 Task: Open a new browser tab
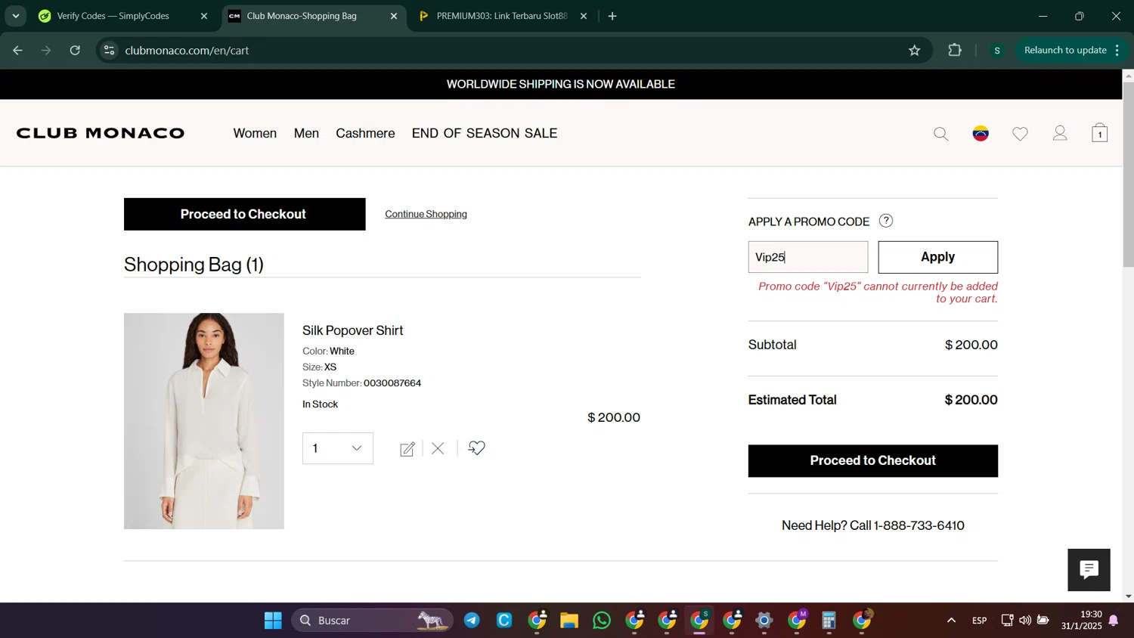612,16
